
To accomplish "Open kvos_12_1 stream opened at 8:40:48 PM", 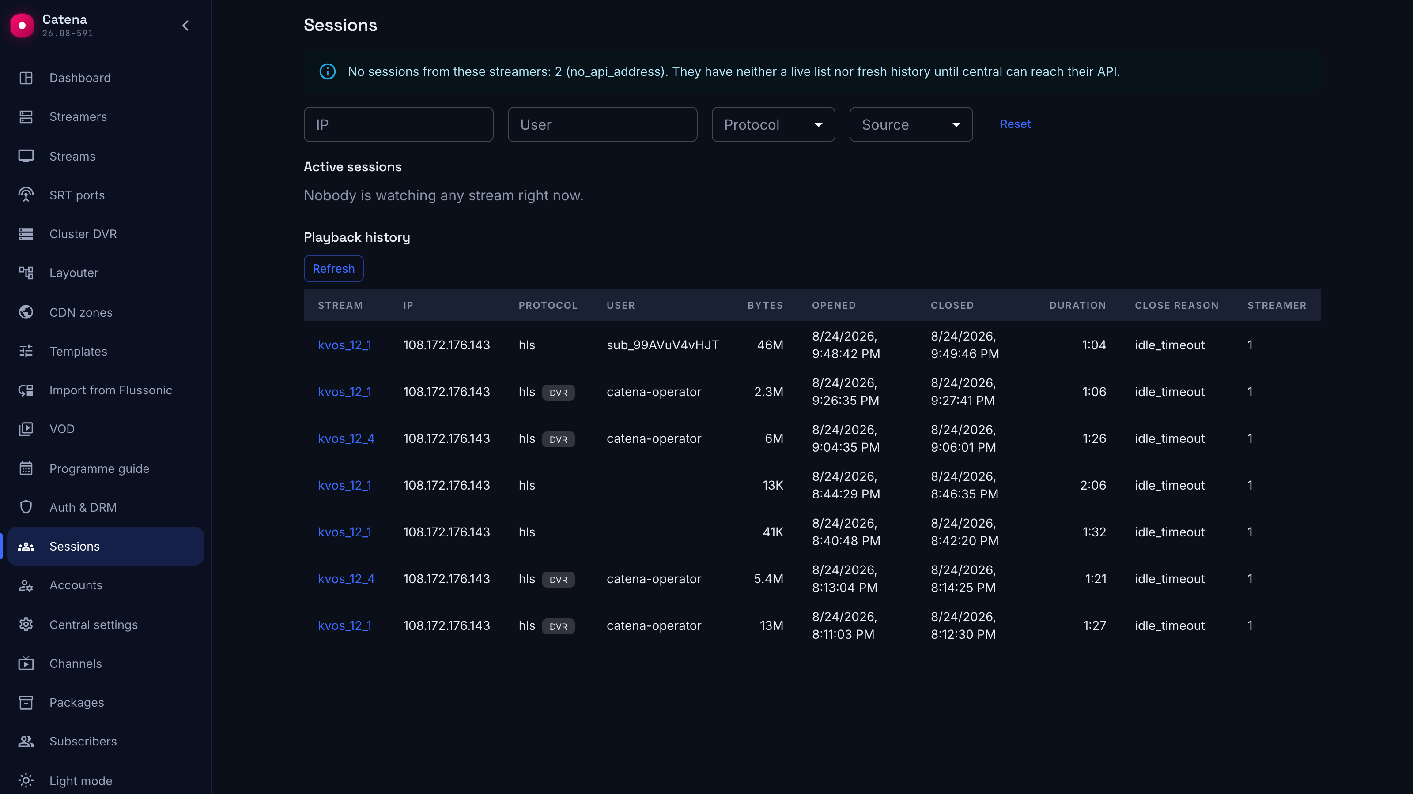I will [x=344, y=532].
